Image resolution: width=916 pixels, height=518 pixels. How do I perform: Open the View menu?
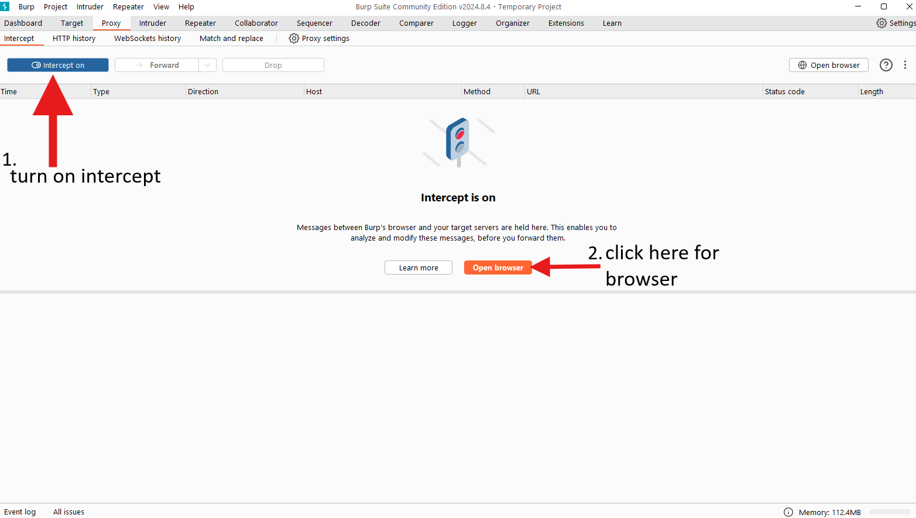click(161, 6)
